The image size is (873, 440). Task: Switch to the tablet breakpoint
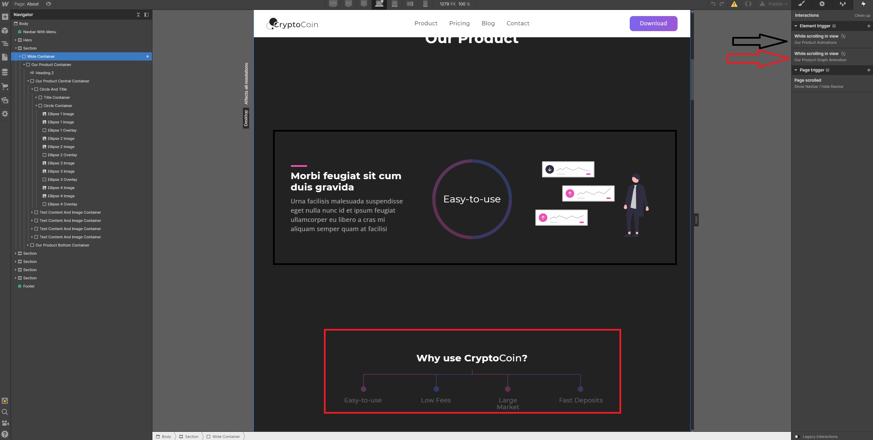point(395,4)
